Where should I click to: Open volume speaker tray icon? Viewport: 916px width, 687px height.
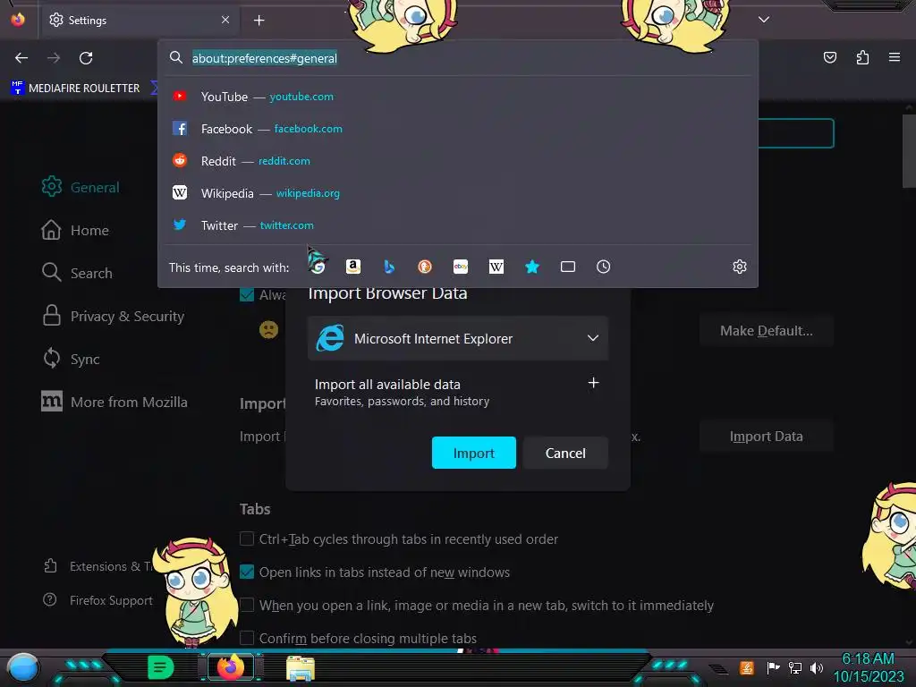(817, 667)
